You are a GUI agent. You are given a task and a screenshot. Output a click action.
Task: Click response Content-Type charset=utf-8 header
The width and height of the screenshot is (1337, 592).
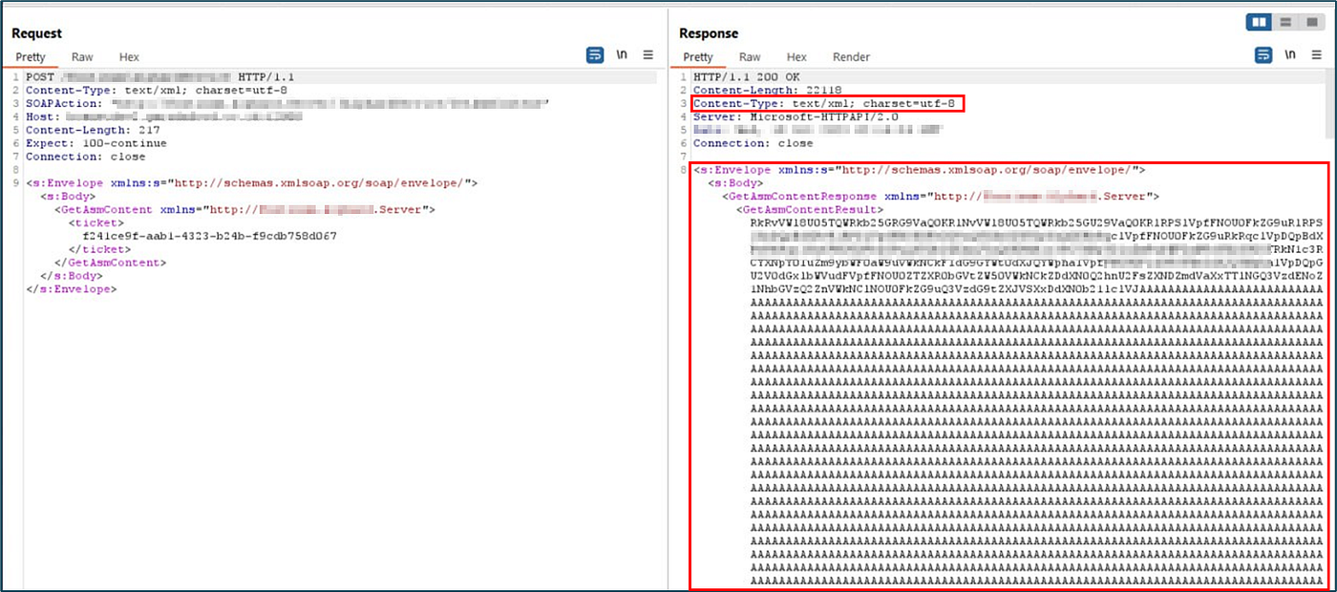click(825, 103)
